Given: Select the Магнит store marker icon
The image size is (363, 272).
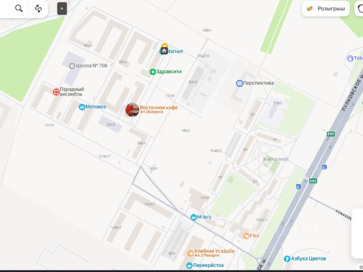Looking at the screenshot, I should click(x=164, y=50).
